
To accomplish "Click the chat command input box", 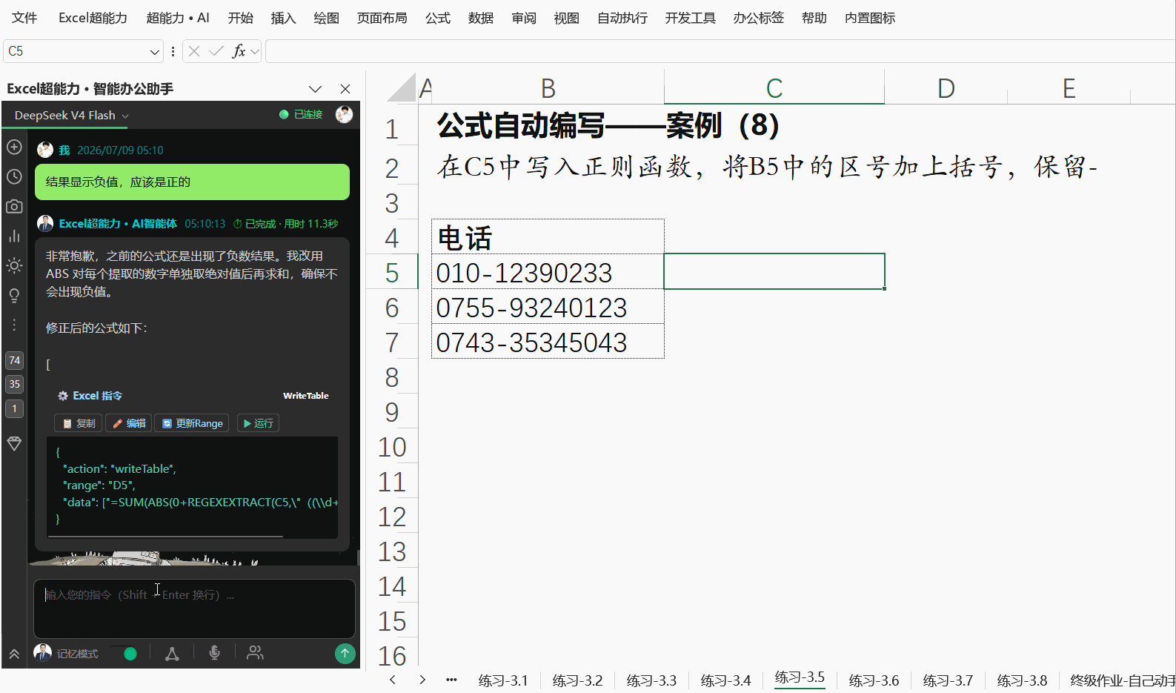I will 194,608.
